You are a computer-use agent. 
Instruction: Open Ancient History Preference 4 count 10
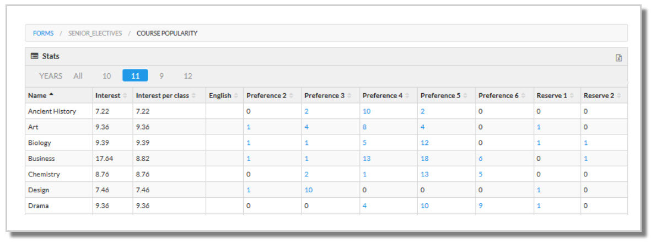[x=365, y=111]
